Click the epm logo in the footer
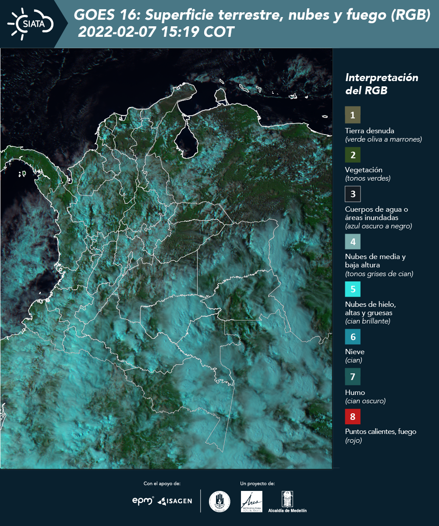Screen dimensions: 439x526 (143, 501)
